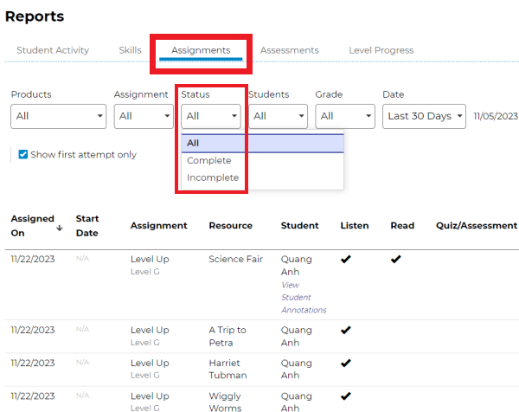Open the Assignment filter dropdown
519x412 pixels.
click(x=143, y=116)
